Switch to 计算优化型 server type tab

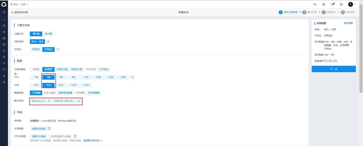[62, 69]
